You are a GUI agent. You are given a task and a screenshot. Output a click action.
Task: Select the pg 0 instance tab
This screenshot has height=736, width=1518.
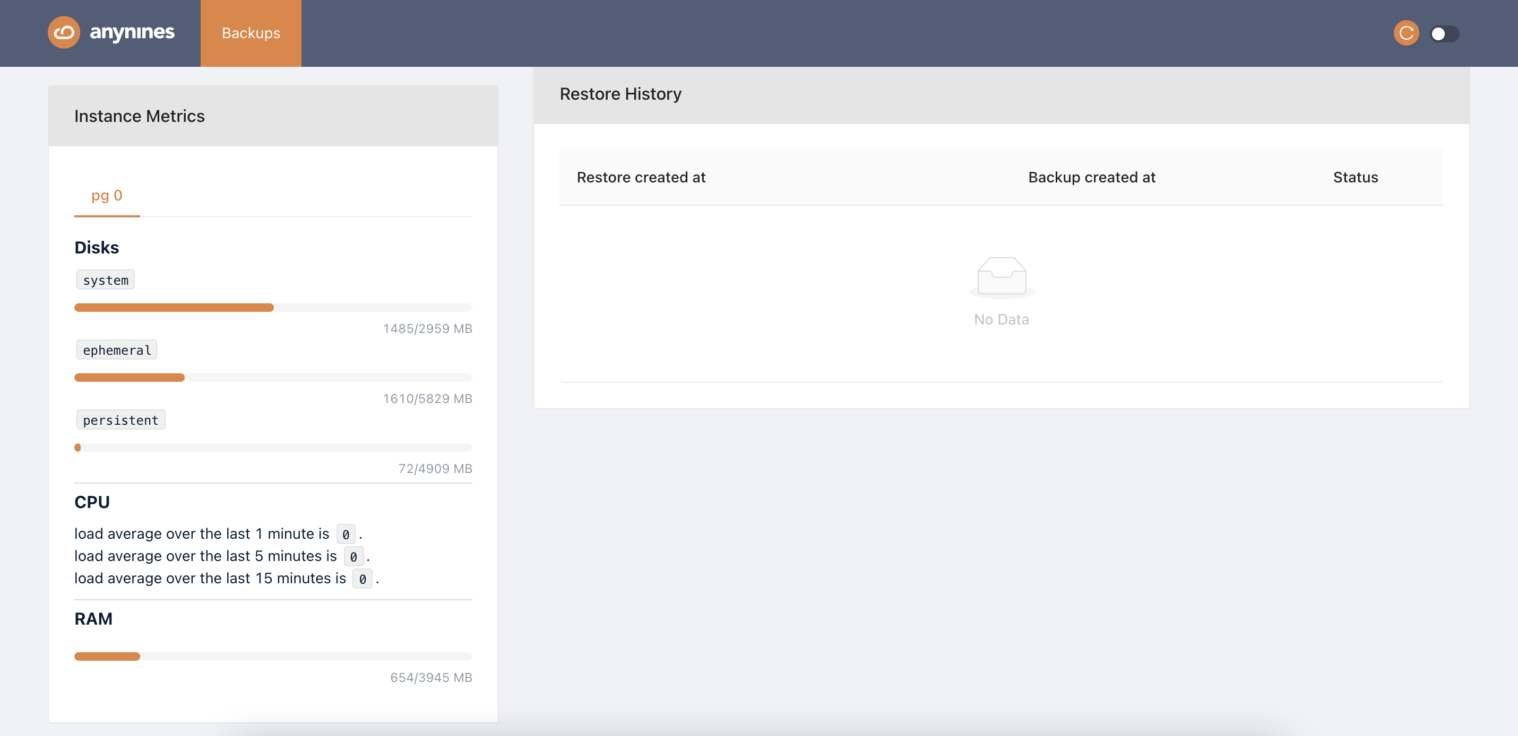pos(107,196)
